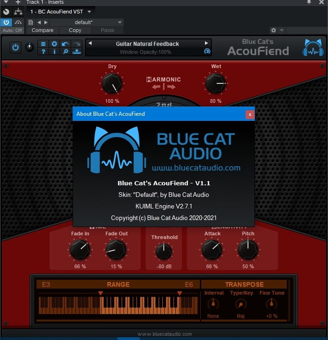328x340 pixels.
Task: Click the about info icon
Action: pos(55,52)
